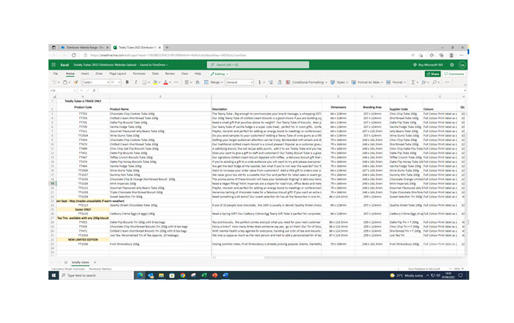Switch to the Page Layout tab
Screen dimensions: 514x323
pyautogui.click(x=117, y=73)
